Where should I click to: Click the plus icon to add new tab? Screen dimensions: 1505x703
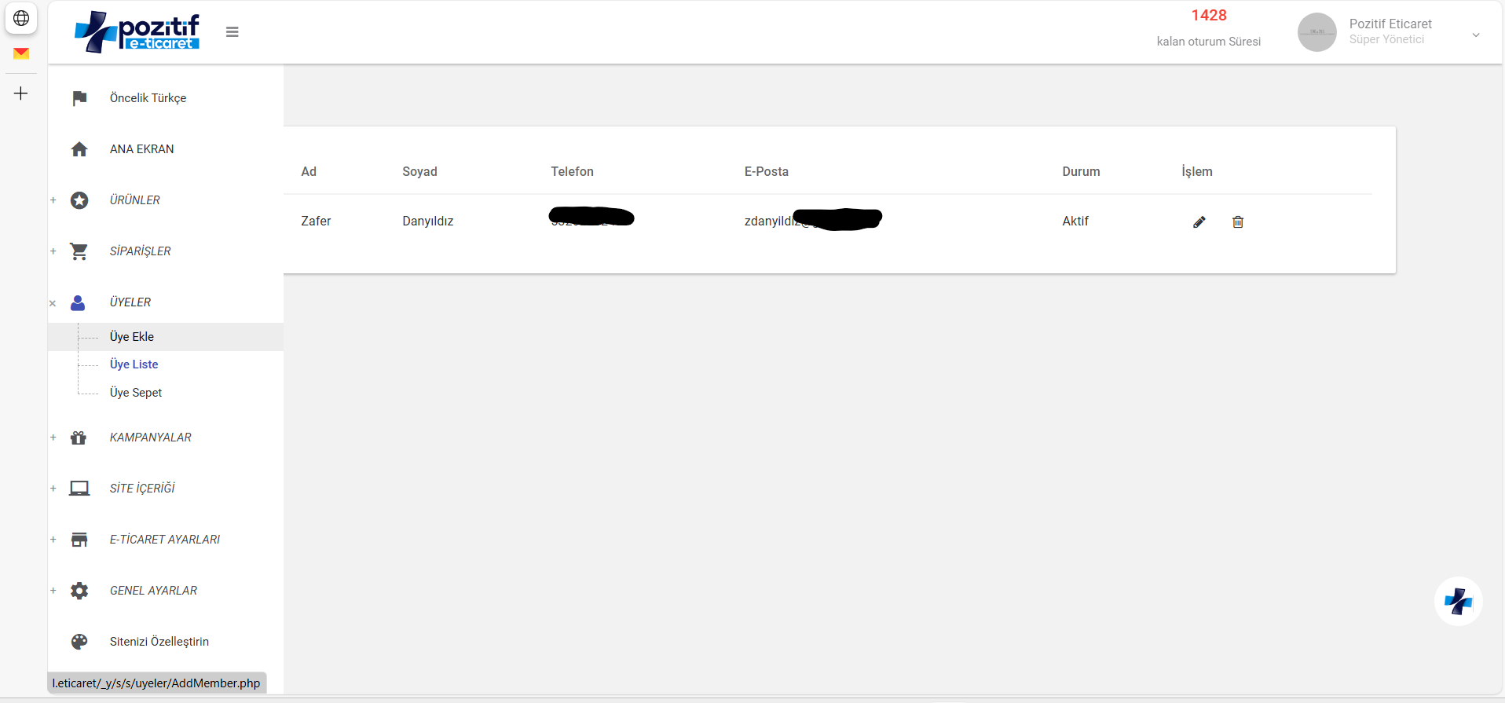21,93
